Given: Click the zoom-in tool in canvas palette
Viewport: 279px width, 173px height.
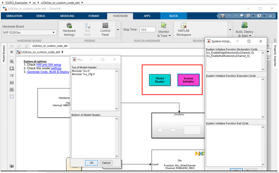Looking at the screenshot, I should (x=12, y=61).
